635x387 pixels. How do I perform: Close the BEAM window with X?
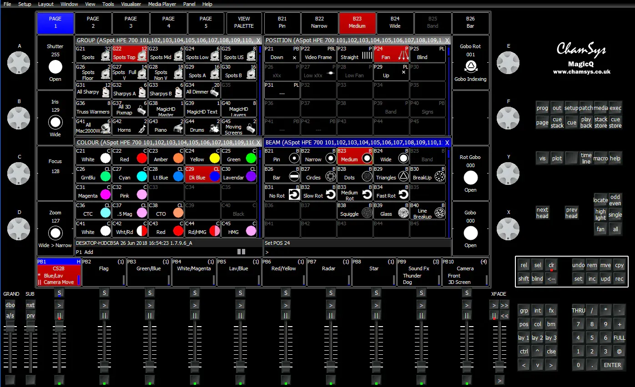click(447, 143)
